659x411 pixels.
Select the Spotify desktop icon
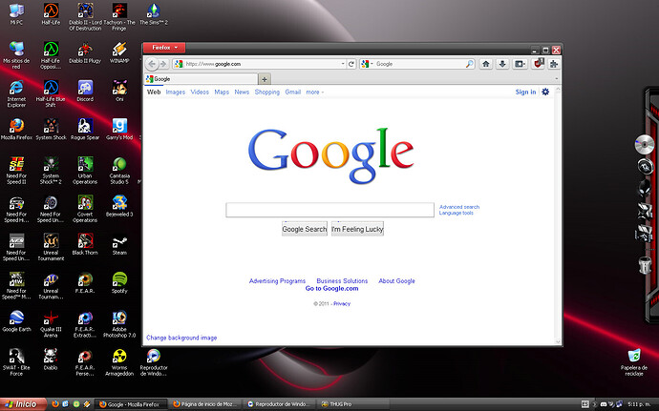click(119, 282)
